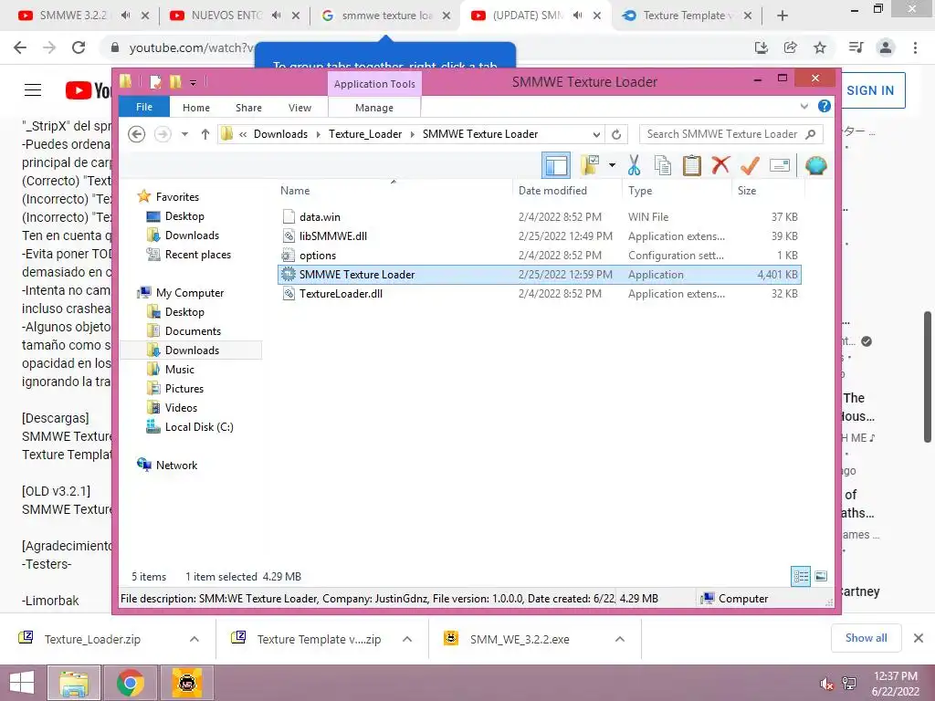Bookmark this page with star icon

(x=820, y=47)
